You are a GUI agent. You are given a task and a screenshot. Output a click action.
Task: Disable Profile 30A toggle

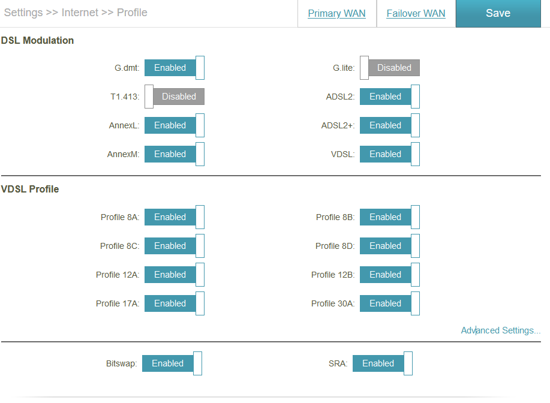(389, 303)
